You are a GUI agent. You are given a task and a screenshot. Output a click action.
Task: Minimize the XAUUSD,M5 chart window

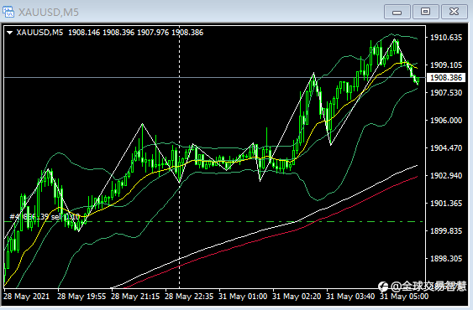tap(397, 12)
